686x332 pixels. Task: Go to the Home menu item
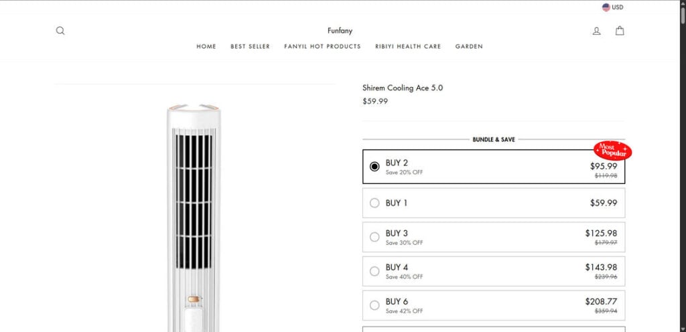click(206, 46)
